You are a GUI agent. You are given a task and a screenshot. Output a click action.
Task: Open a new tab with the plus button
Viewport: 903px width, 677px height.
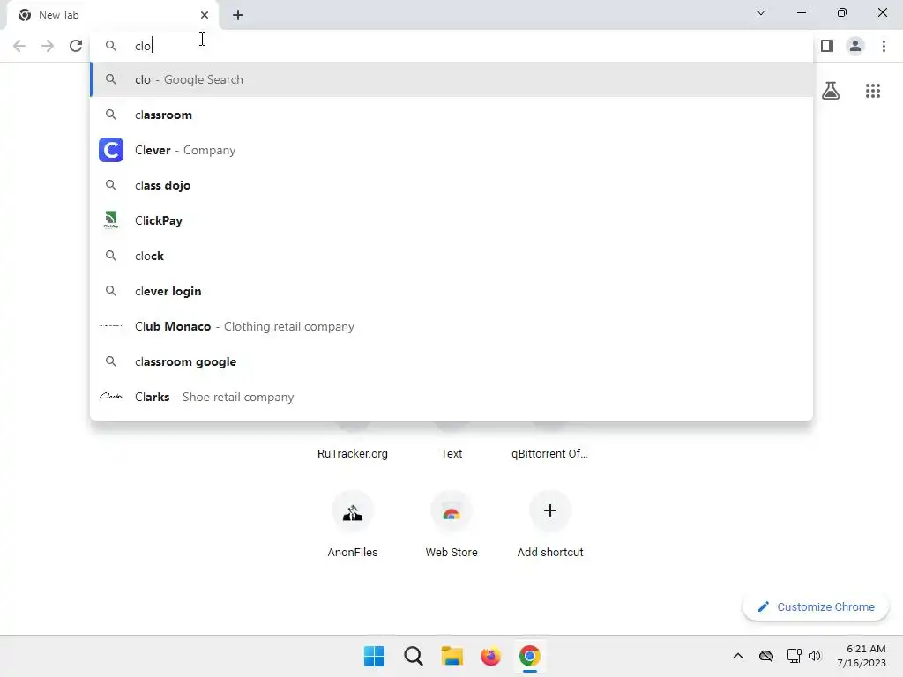238,15
